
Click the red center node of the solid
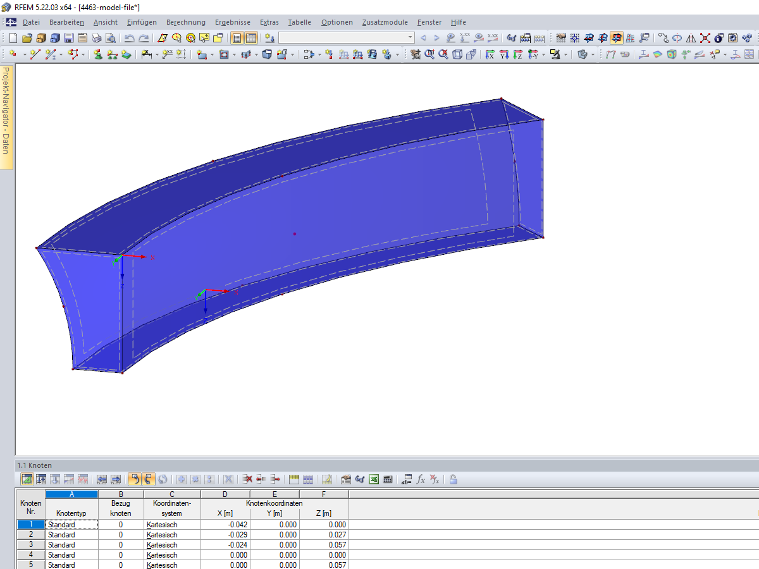tap(294, 234)
